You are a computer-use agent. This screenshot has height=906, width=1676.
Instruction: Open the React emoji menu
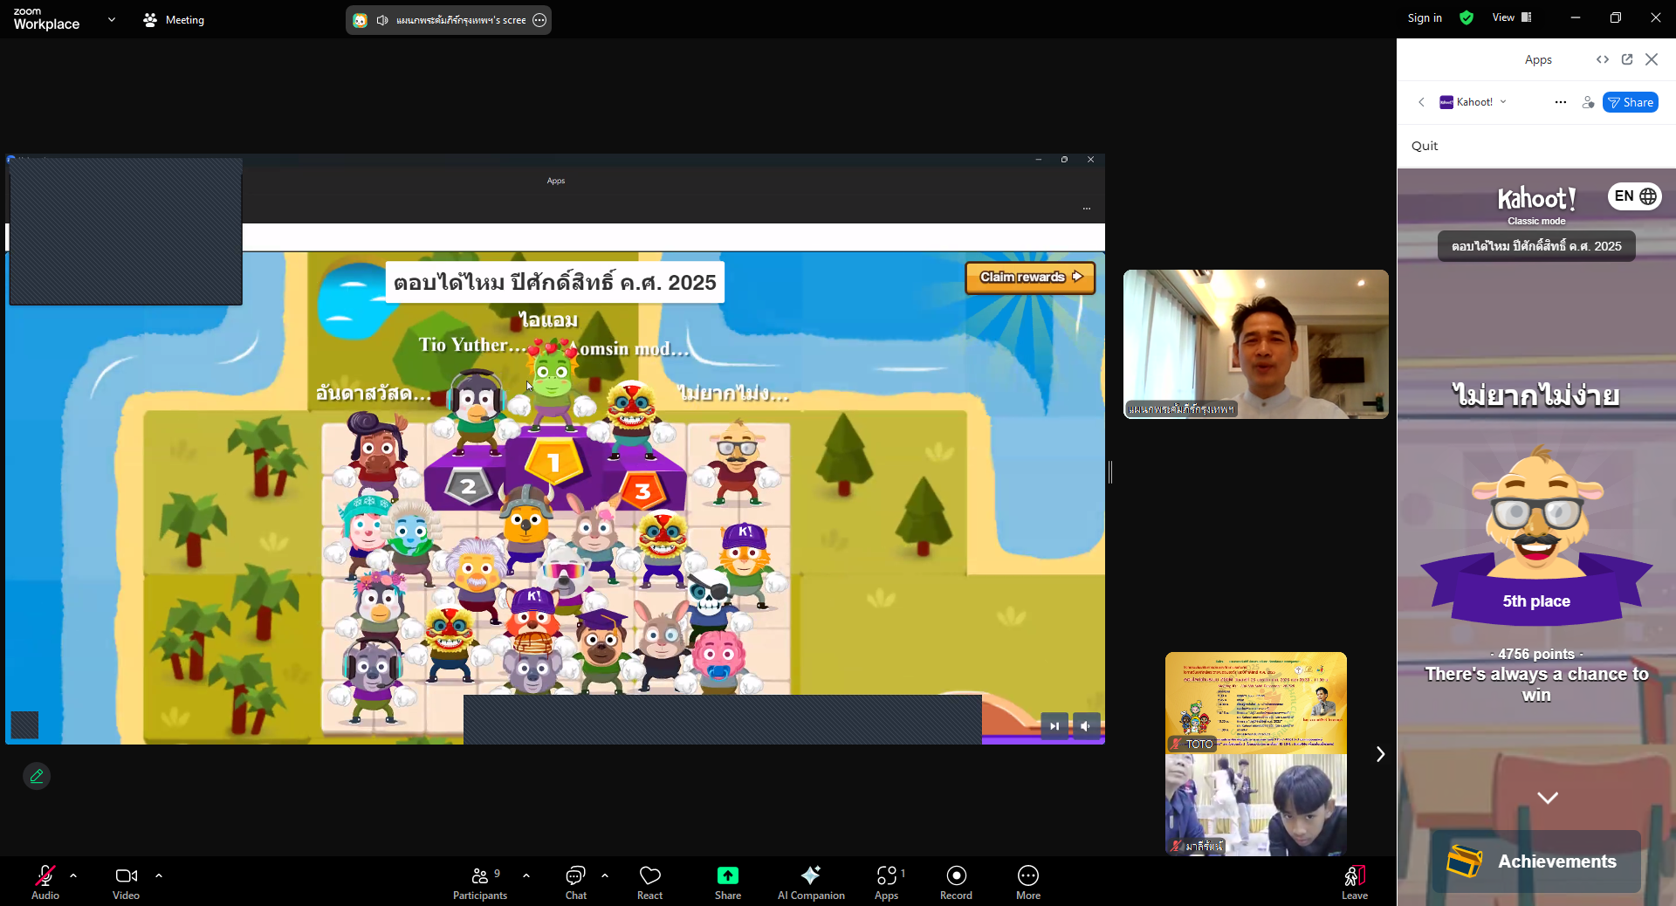pyautogui.click(x=650, y=881)
